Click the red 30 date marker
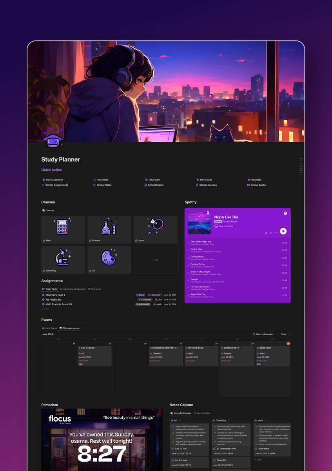The height and width of the screenshot is (471, 332). click(288, 343)
